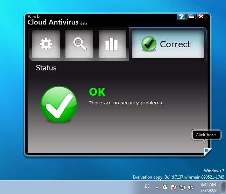Click the large green checkmark status icon

[x=59, y=104]
